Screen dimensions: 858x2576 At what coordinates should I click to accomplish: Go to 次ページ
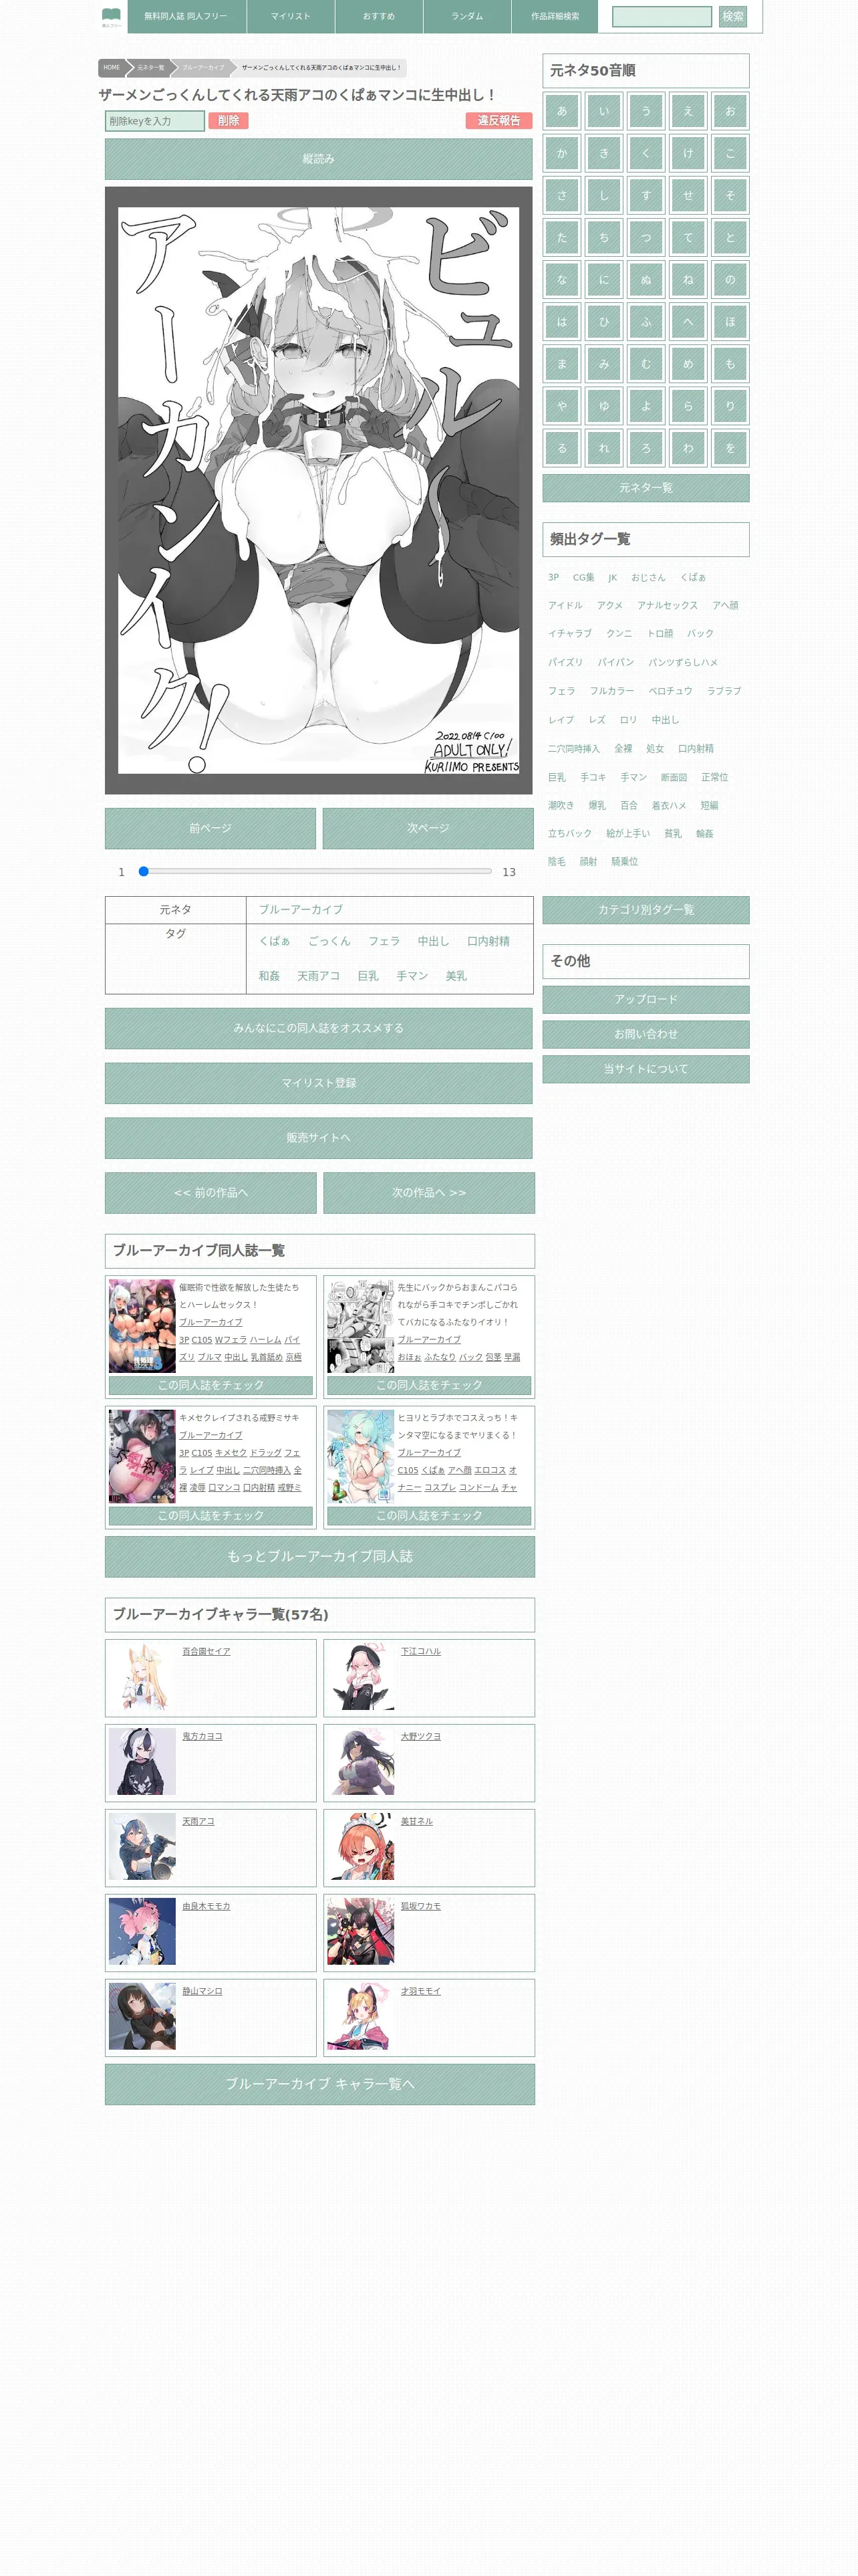(428, 828)
